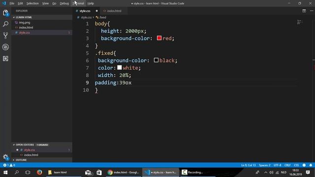Screen dimensions: 315x177
Task: Click the errors and warnings status indicator
Action: (9, 165)
